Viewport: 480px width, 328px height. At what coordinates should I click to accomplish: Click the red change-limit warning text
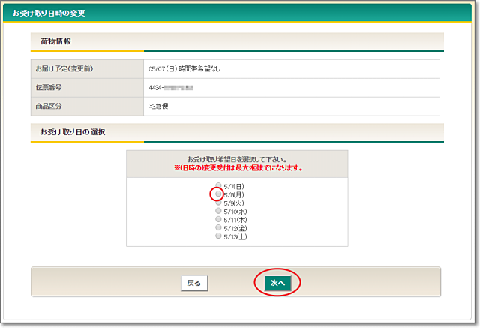point(237,168)
